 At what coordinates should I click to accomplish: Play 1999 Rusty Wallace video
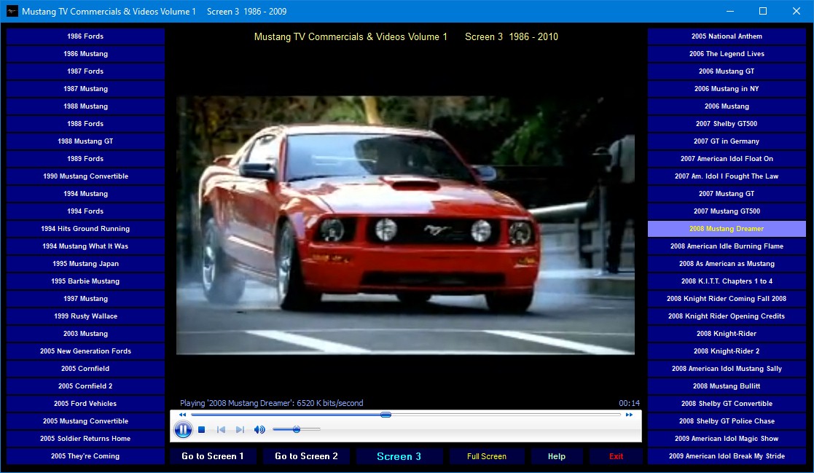(86, 316)
